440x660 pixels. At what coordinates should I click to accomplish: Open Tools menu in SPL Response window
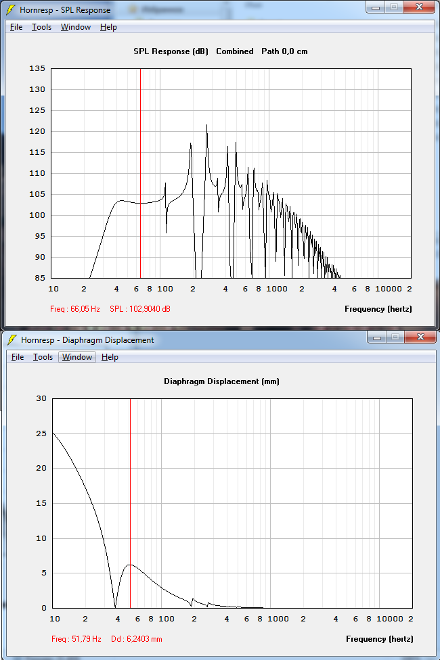(x=42, y=27)
